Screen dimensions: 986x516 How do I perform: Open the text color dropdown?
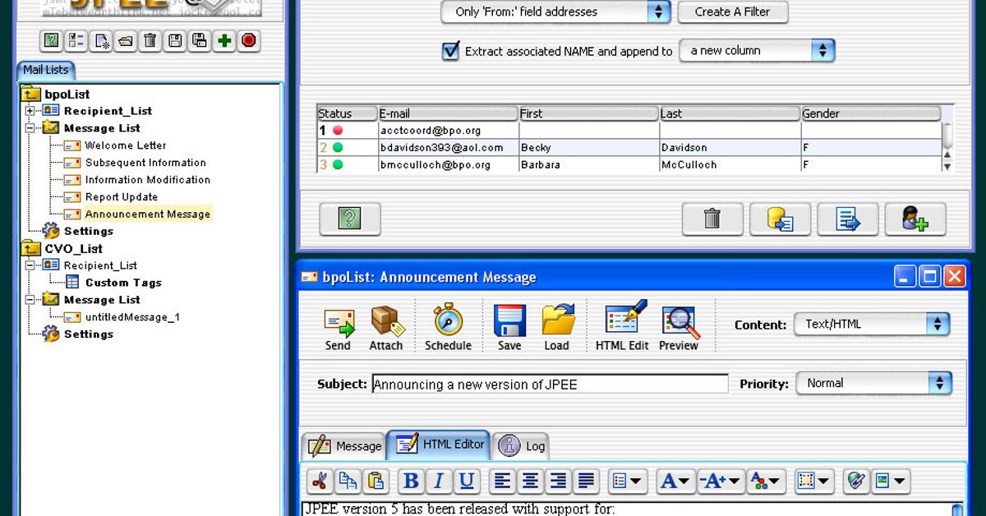pyautogui.click(x=767, y=481)
